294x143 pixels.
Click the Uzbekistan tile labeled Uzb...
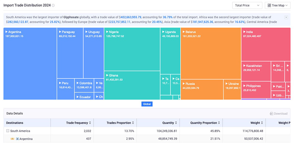278,95
